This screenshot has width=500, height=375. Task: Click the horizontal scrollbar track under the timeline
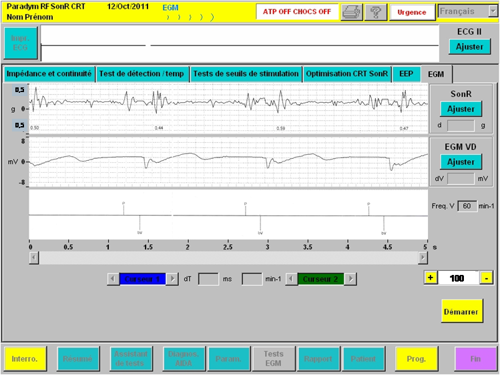(x=227, y=257)
